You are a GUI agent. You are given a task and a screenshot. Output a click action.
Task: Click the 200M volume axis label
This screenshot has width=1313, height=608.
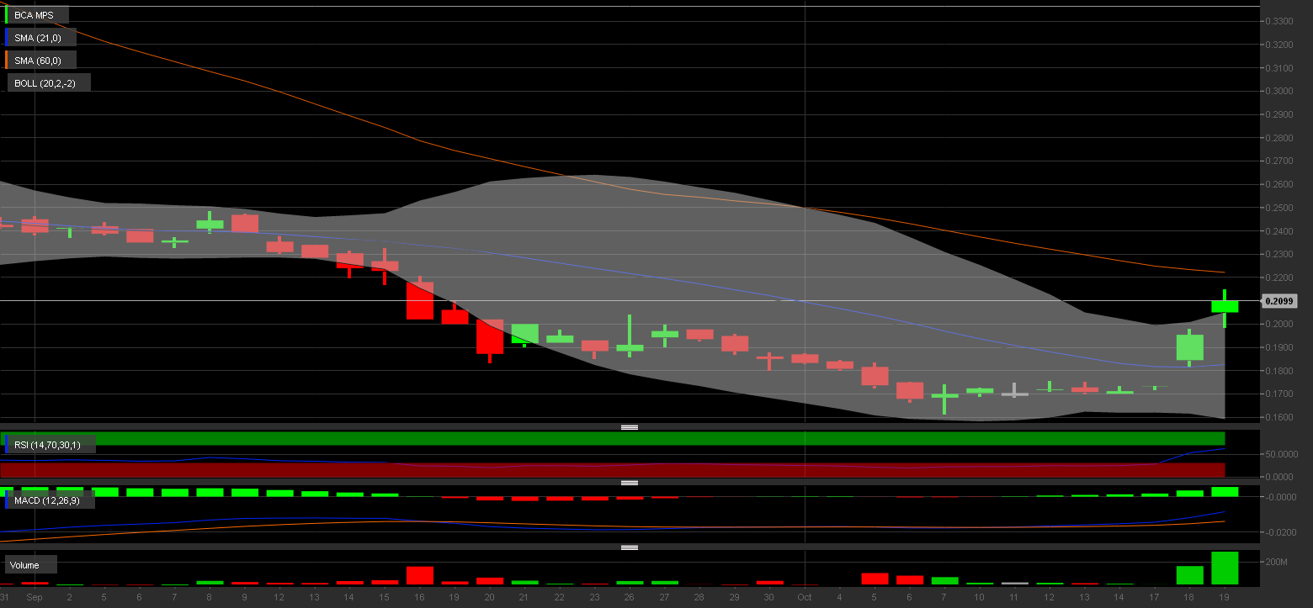pos(1276,562)
